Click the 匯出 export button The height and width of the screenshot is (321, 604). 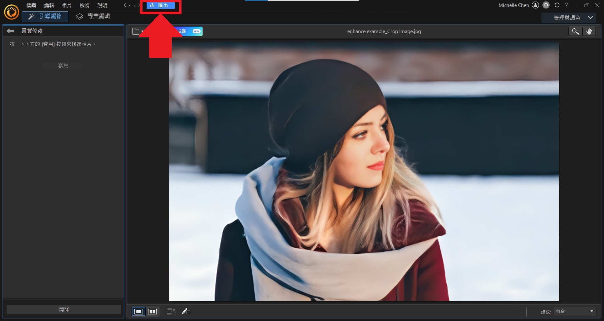coord(161,5)
